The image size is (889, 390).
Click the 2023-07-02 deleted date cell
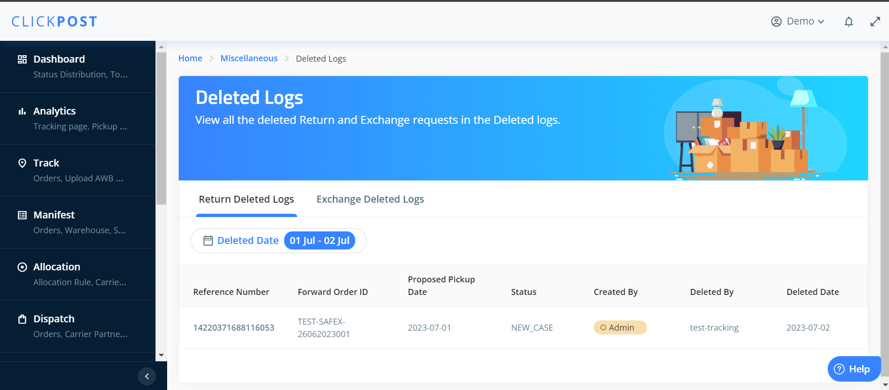pos(808,328)
